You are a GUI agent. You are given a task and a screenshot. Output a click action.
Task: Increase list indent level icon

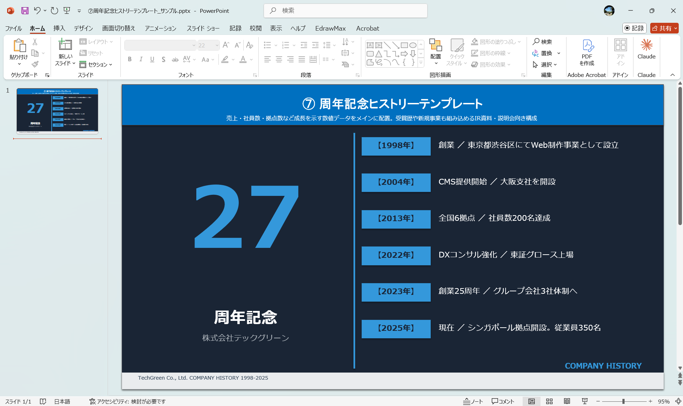pos(315,45)
